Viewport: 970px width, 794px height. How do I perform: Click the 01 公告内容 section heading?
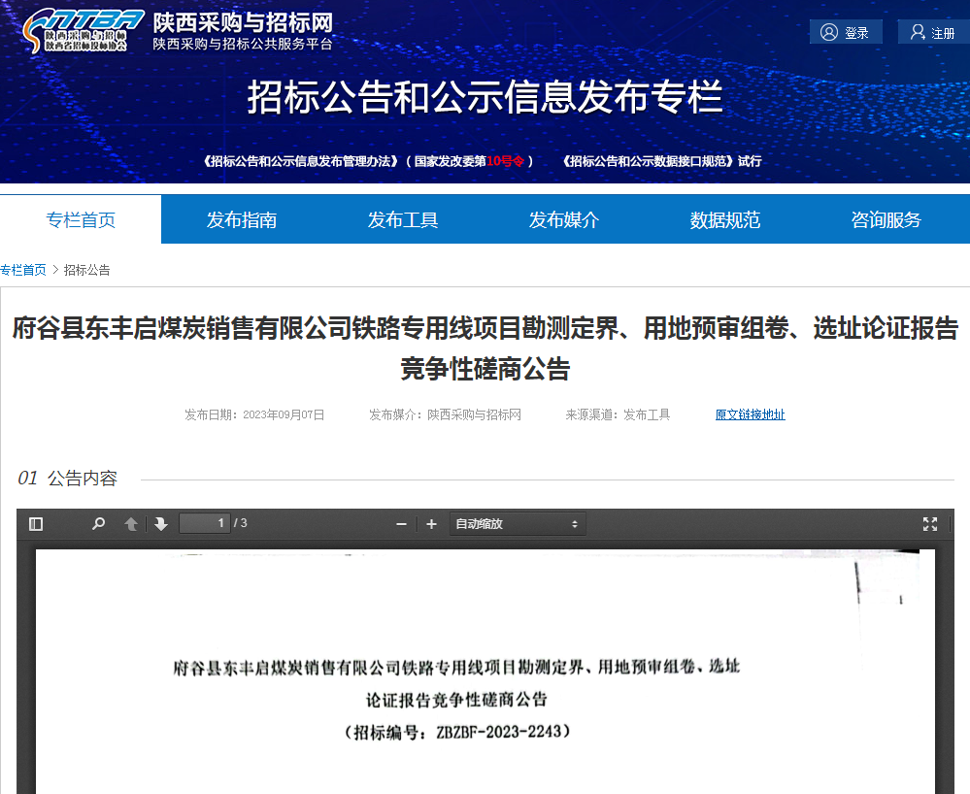(67, 478)
